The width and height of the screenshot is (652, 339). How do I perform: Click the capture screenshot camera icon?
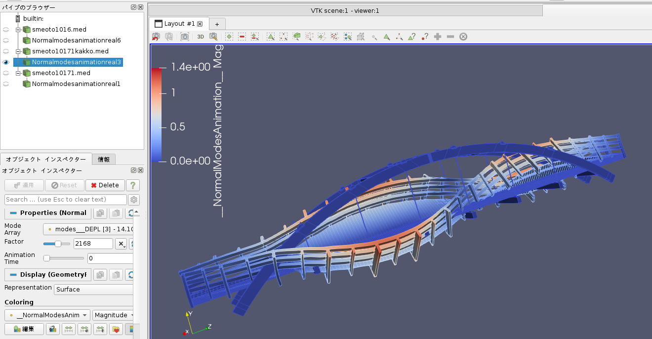(184, 37)
